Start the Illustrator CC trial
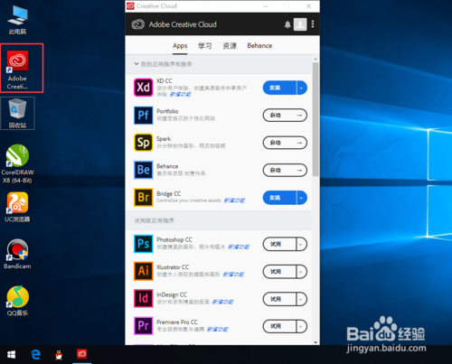 coord(279,272)
